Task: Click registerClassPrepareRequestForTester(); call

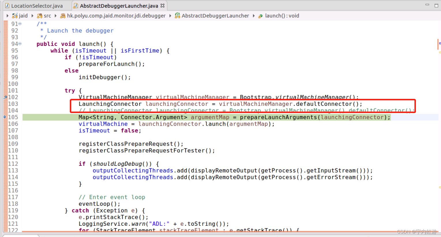Action: tap(147, 151)
